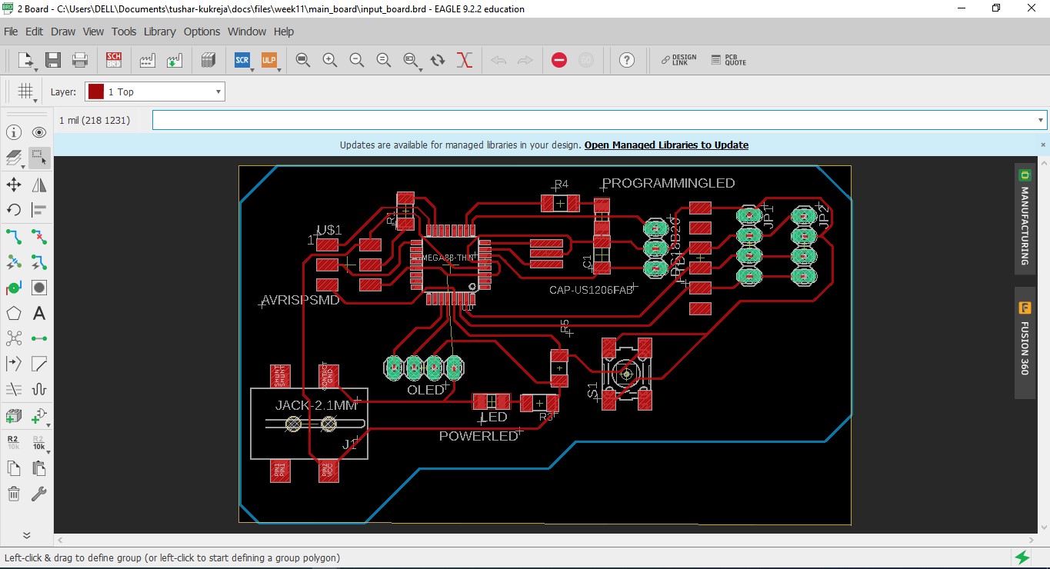Cancel the command with the red stop icon
This screenshot has height=569, width=1050.
tap(559, 60)
